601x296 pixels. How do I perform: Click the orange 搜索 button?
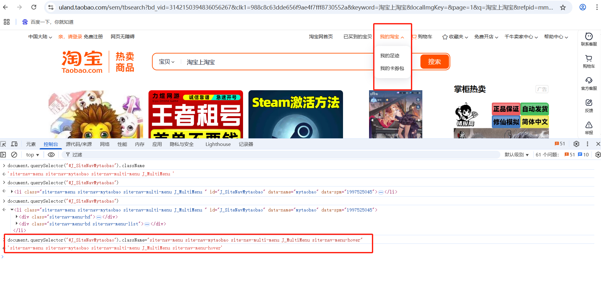click(x=434, y=62)
